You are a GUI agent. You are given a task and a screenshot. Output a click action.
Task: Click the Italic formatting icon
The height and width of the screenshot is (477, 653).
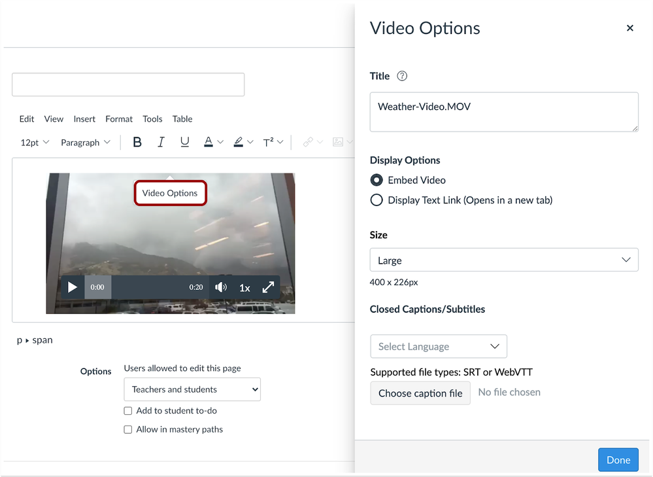click(161, 142)
